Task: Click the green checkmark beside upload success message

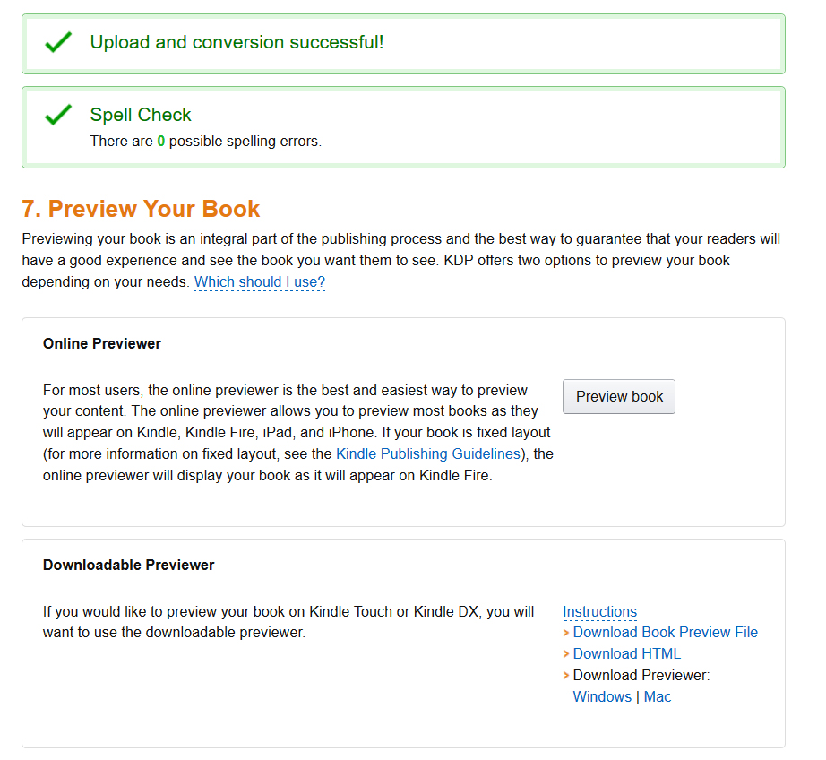Action: (58, 42)
